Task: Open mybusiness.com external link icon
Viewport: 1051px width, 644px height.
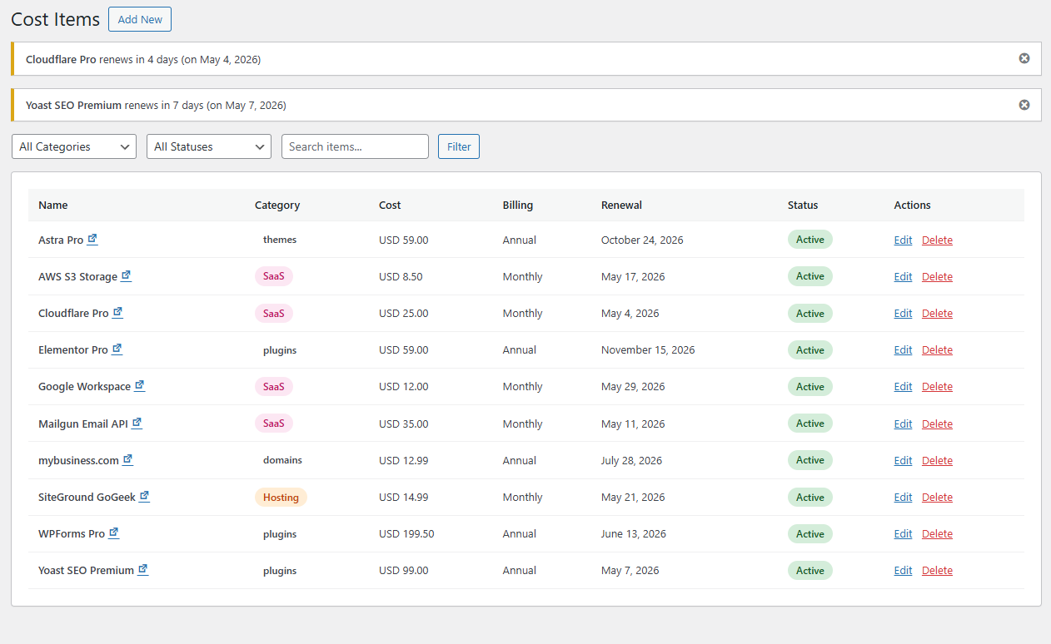Action: pos(127,460)
